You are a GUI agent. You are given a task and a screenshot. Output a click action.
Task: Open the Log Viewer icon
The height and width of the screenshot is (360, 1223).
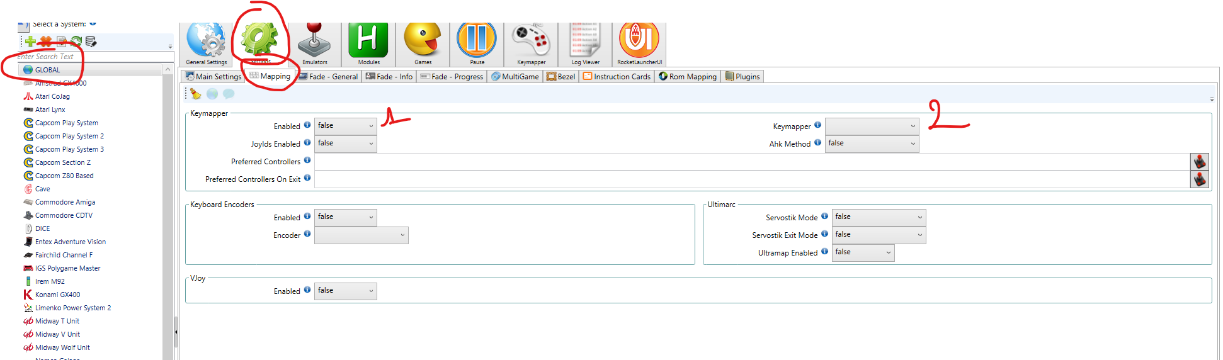[585, 43]
